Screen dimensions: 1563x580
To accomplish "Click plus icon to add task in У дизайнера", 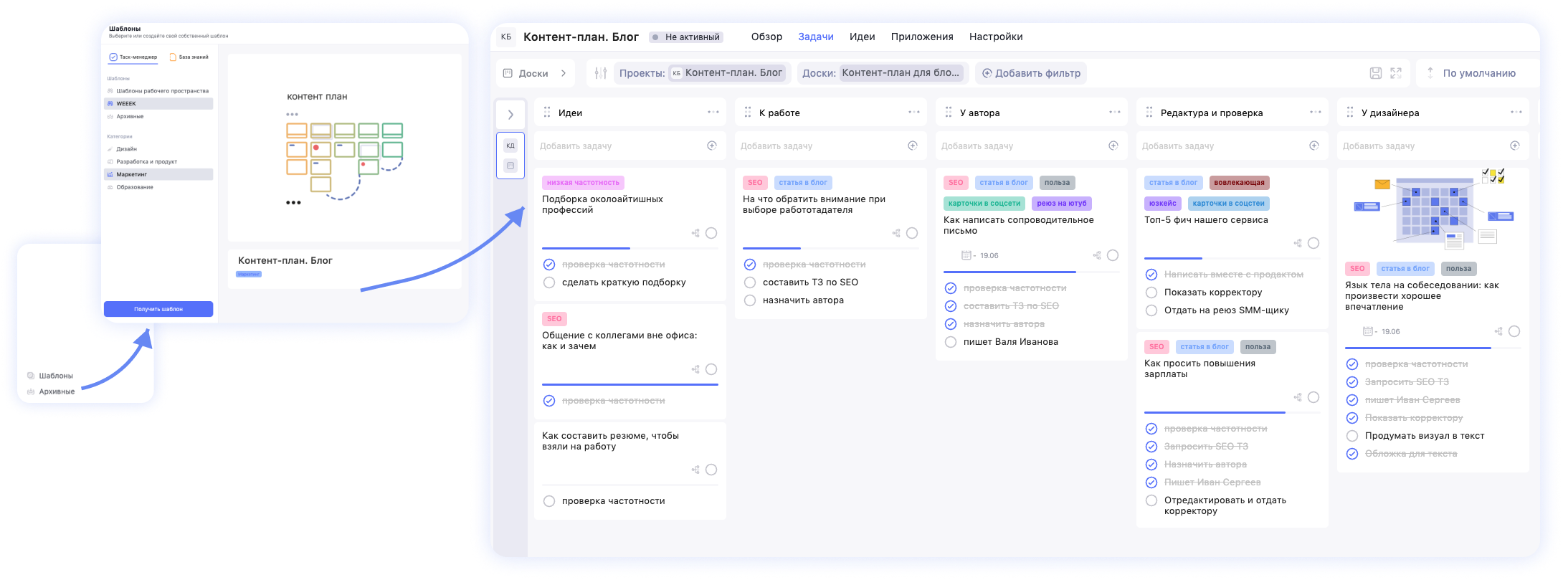I will point(1515,146).
